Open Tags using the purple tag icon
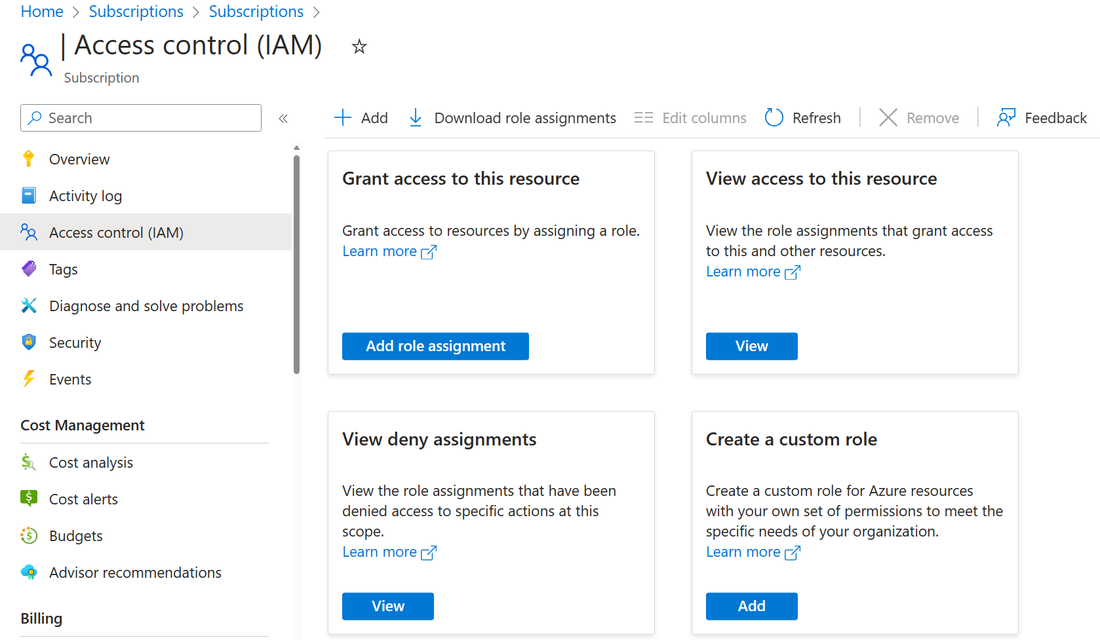The width and height of the screenshot is (1100, 640). click(x=29, y=269)
